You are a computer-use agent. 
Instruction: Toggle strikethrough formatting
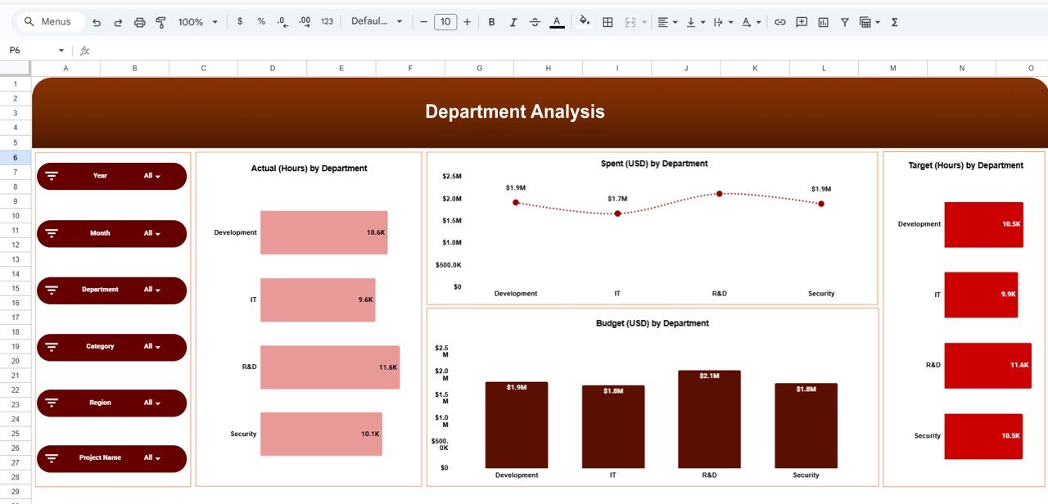(535, 22)
